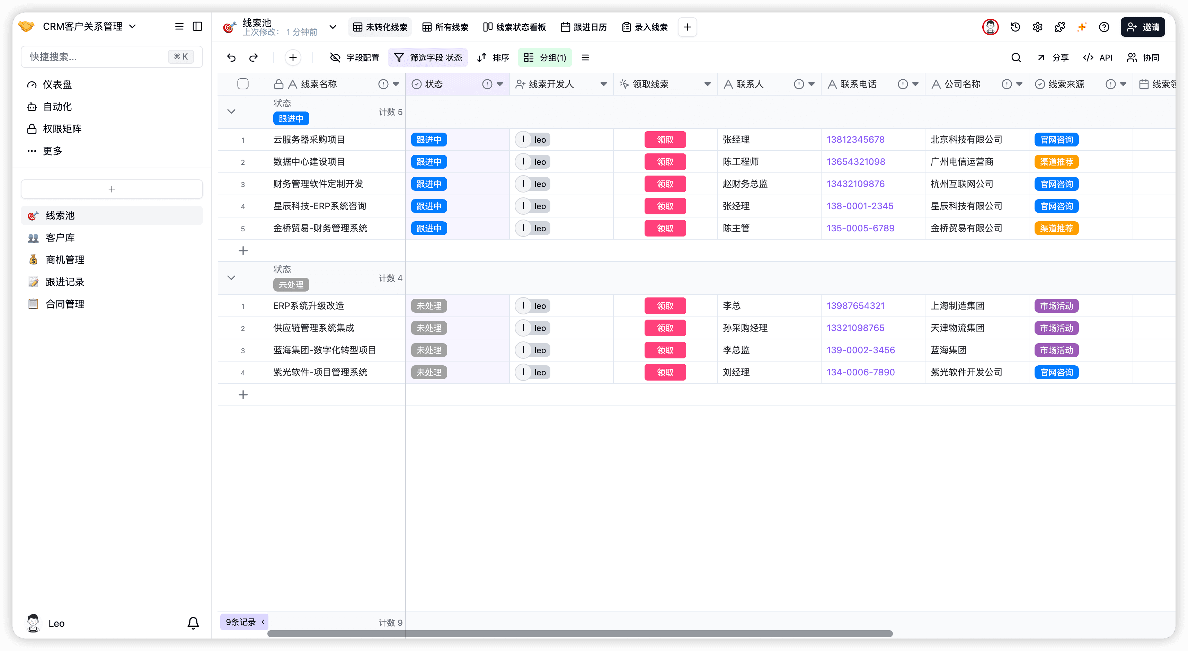Image resolution: width=1188 pixels, height=651 pixels.
Task: Open row height lines icon
Action: pos(585,57)
